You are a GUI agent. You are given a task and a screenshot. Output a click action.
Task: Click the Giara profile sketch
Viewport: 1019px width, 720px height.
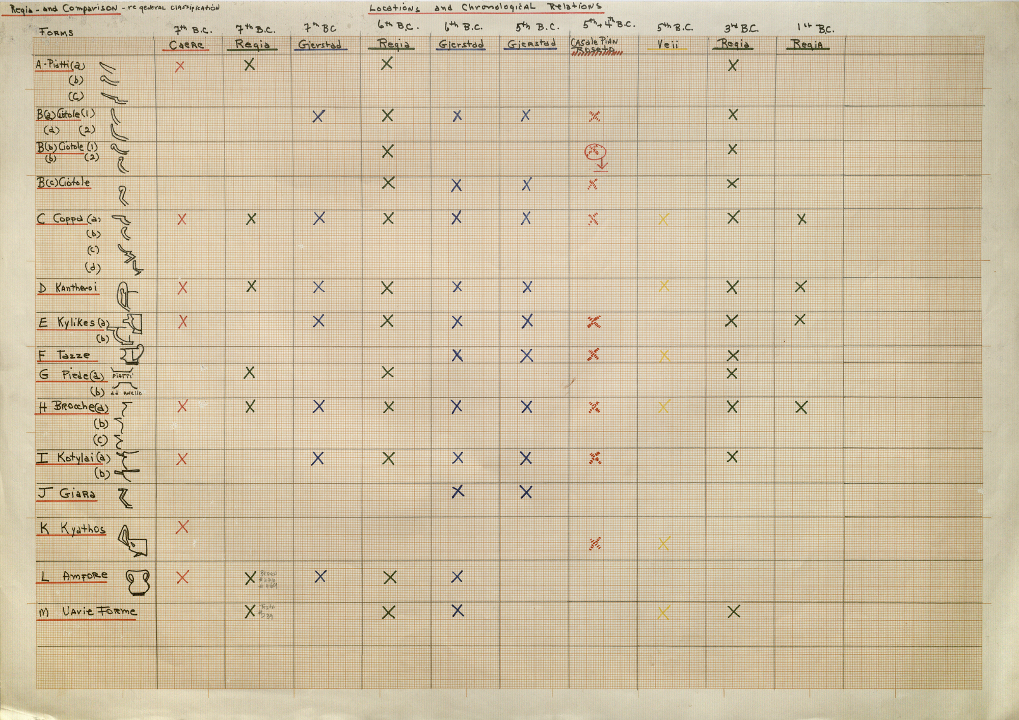124,497
